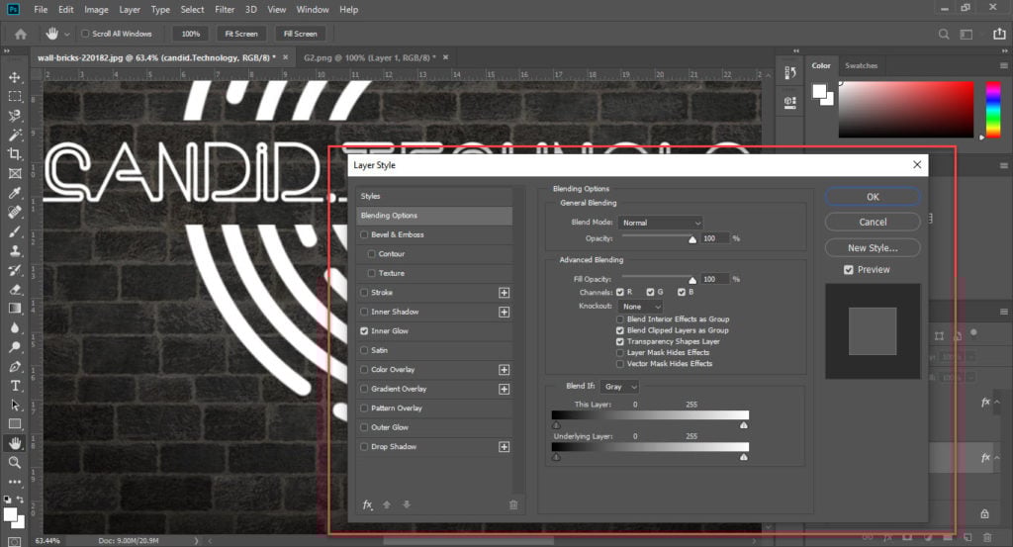Open the Blend Mode dropdown
Image resolution: width=1013 pixels, height=547 pixels.
click(x=660, y=223)
